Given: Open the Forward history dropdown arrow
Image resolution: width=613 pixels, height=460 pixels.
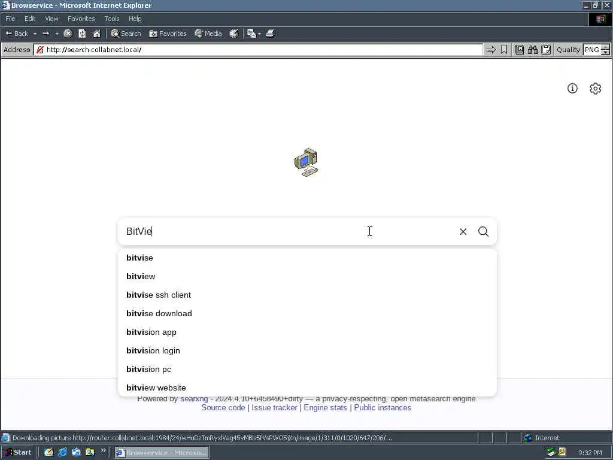Looking at the screenshot, I should click(x=57, y=34).
